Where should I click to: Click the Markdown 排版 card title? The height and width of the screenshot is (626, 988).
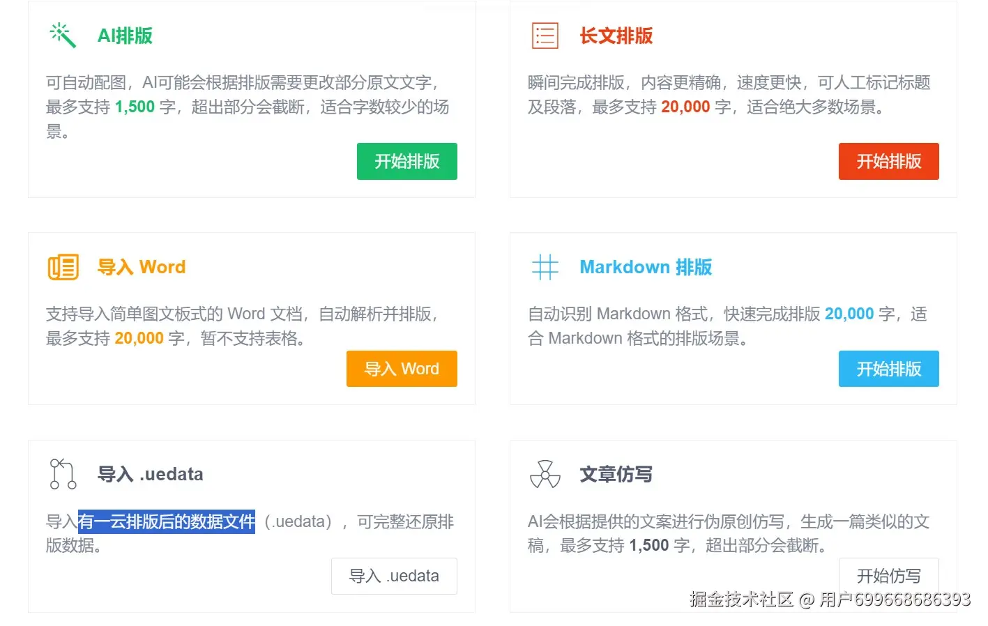(646, 267)
